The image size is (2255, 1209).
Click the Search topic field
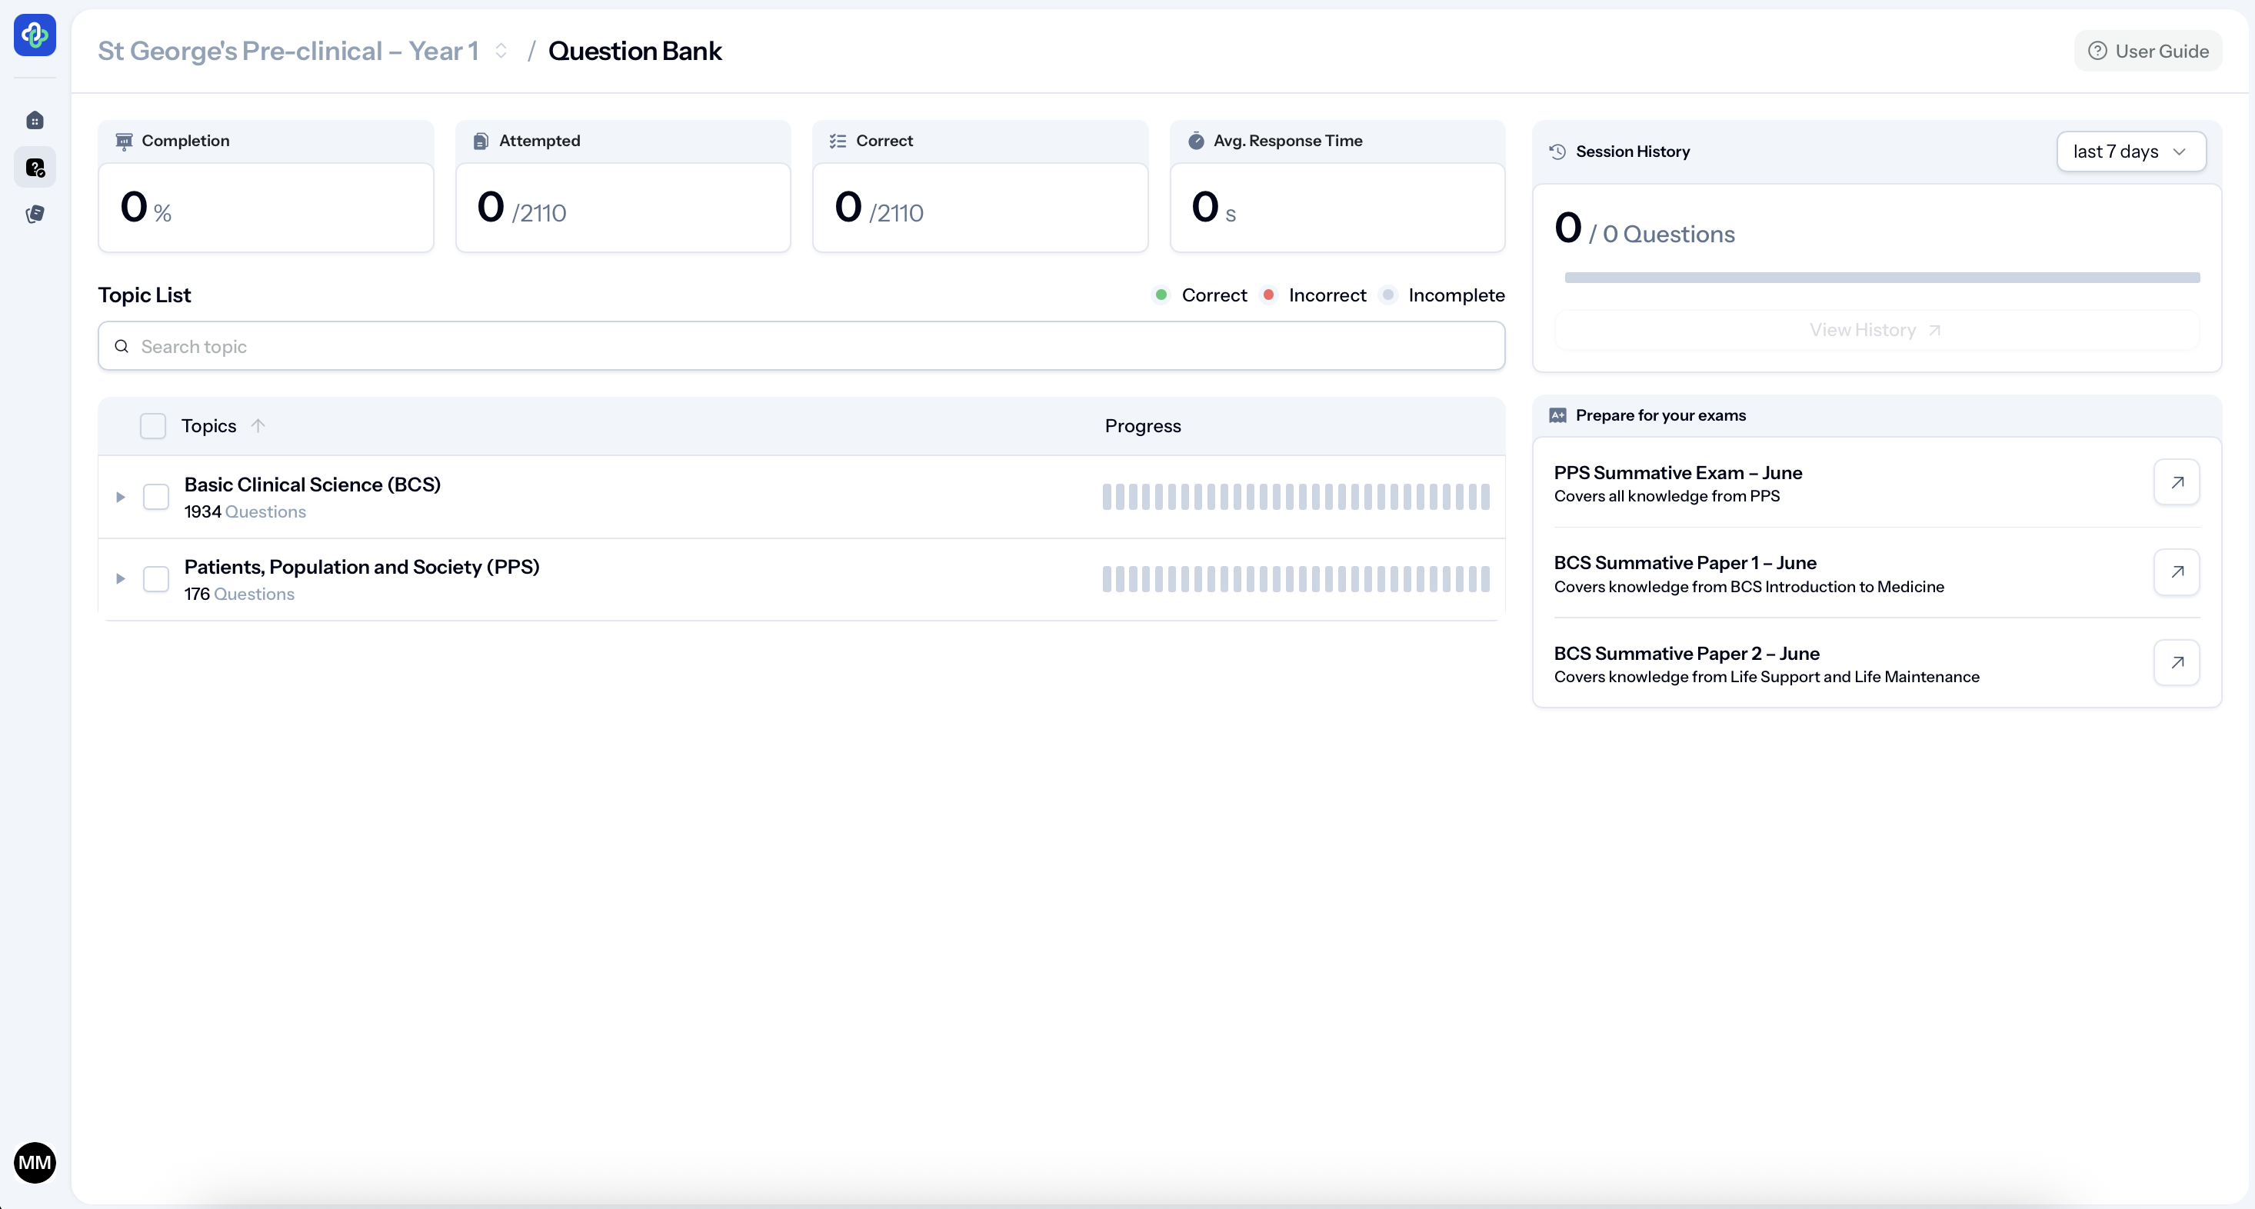pos(800,346)
